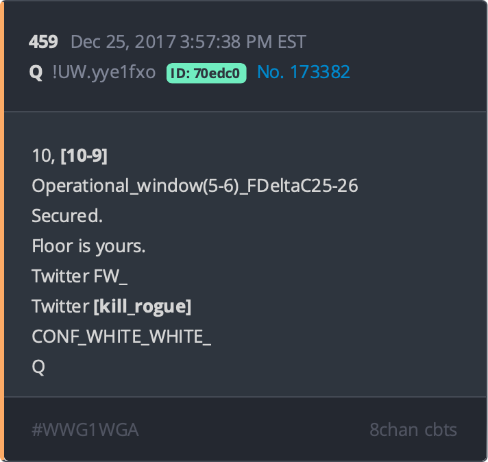
Task: Click the bold Q author name
Action: click(x=36, y=73)
